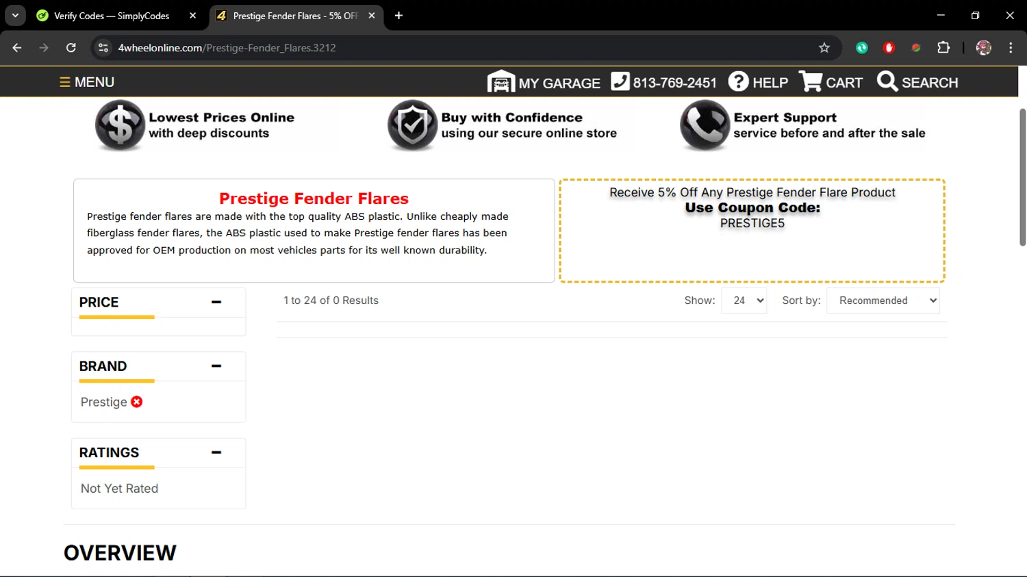Click the Buy with Confidence shield icon
Screen dimensions: 1027x577
pos(412,125)
